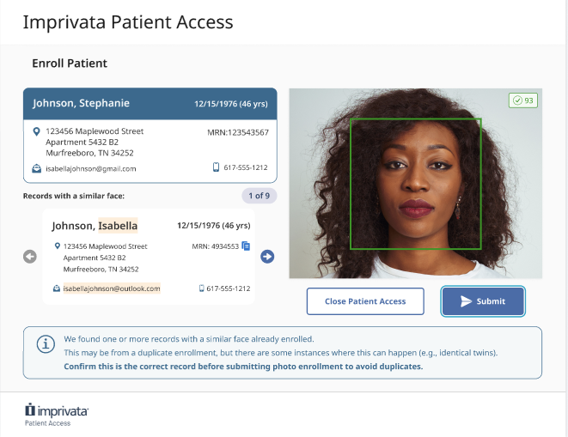Click the previous similar record arrow
568x437 pixels.
click(x=30, y=257)
